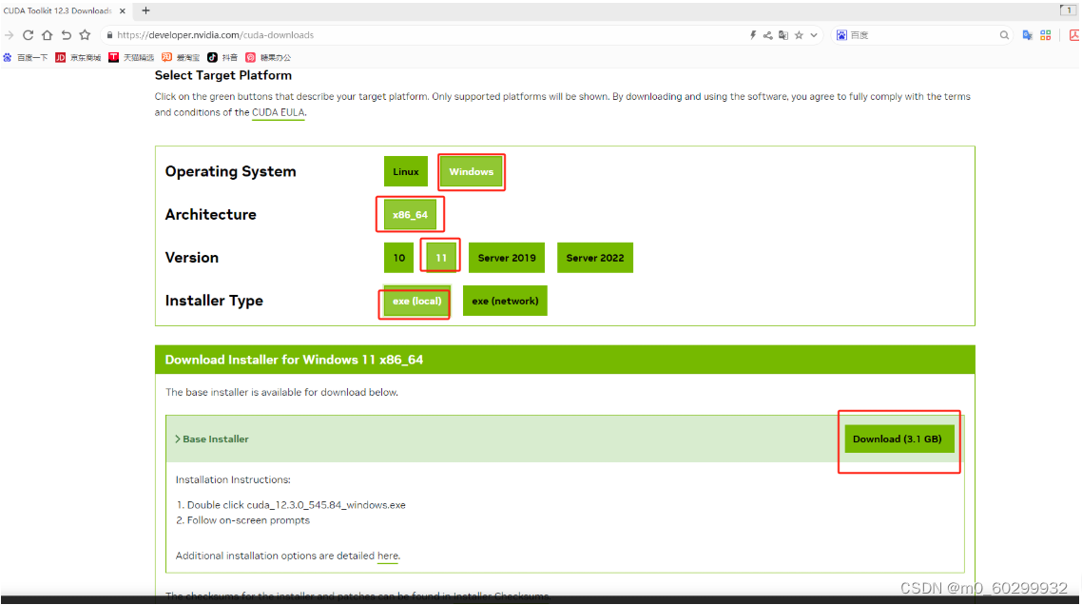Choose version Server 2022
Image resolution: width=1082 pixels, height=605 pixels.
pos(595,258)
